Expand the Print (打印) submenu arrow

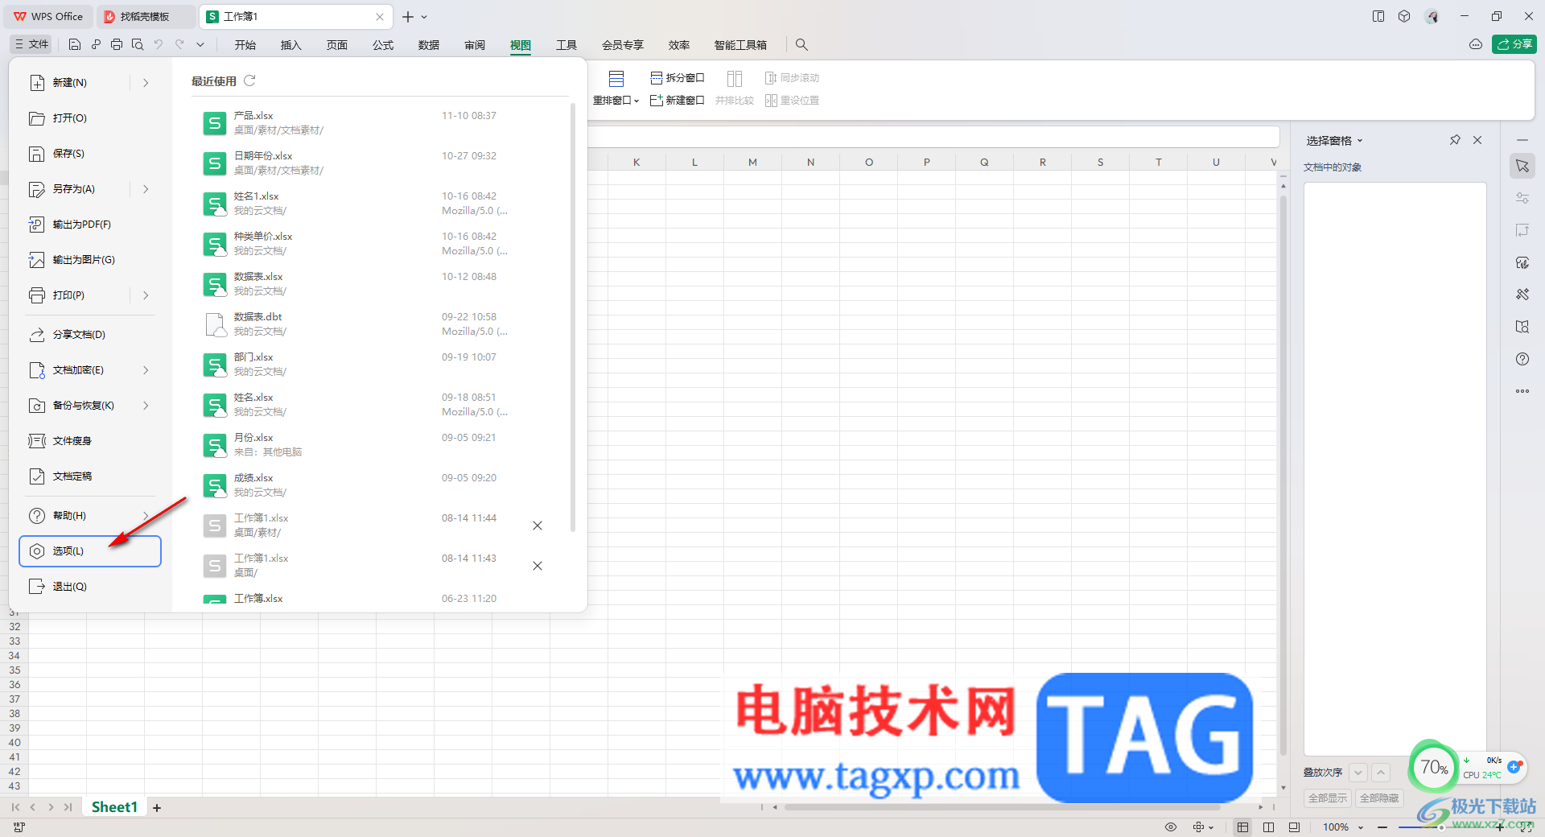coord(146,295)
